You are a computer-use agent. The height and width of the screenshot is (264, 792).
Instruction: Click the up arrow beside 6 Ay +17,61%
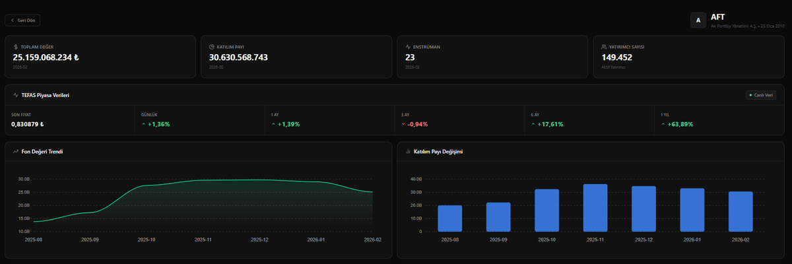pos(533,124)
